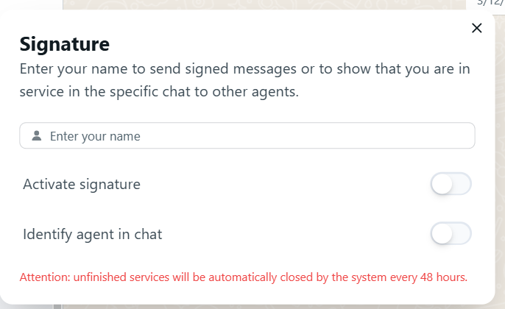
Task: Focus the name text box placeholder
Action: pos(95,136)
